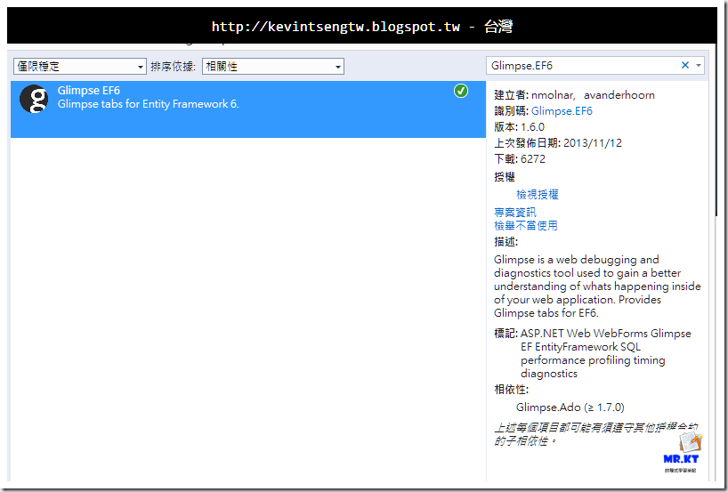728x492 pixels.
Task: Click the Glimpse EF6 package logo icon
Action: pyautogui.click(x=34, y=99)
